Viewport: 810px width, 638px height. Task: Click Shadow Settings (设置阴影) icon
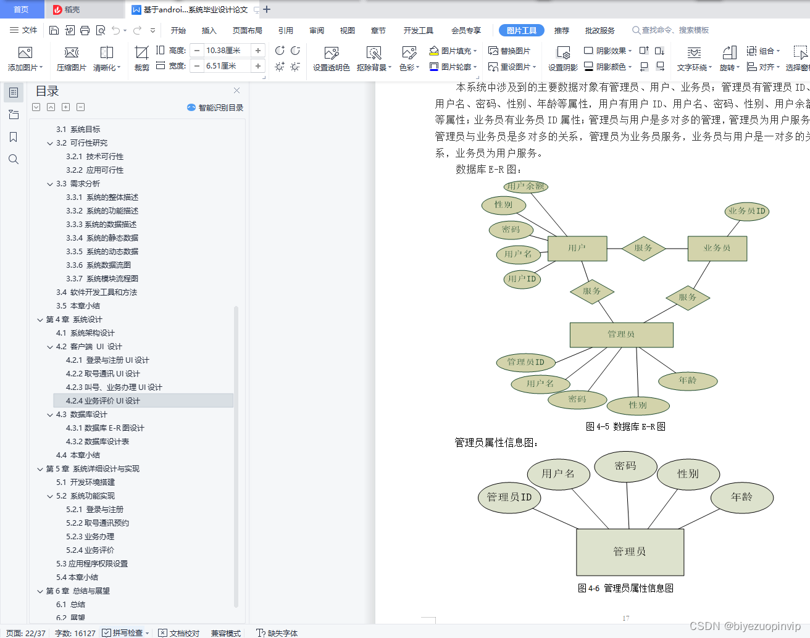[563, 59]
